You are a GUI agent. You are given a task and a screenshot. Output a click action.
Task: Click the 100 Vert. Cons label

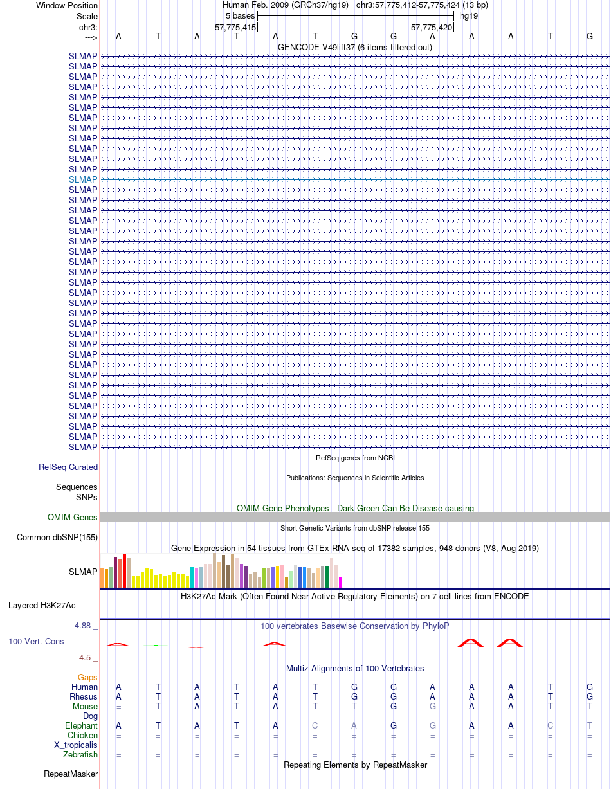[36, 641]
